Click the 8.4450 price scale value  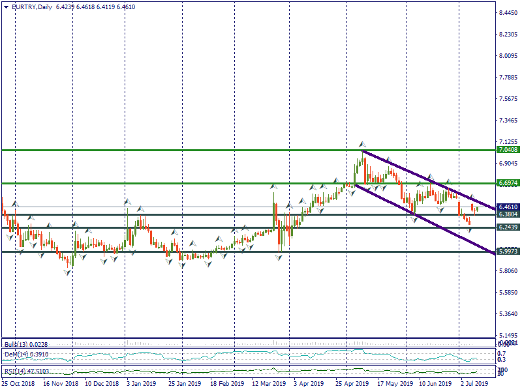508,13
